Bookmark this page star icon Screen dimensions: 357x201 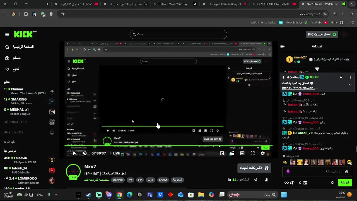[x=63, y=14]
